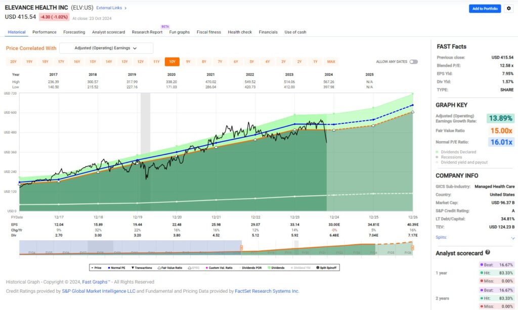This screenshot has width=518, height=310.
Task: Switch to the Fun graphs tab
Action: click(179, 32)
